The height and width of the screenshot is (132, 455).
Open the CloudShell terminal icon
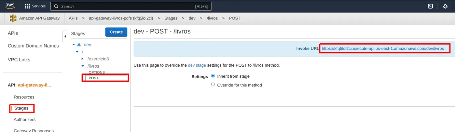(x=430, y=6)
